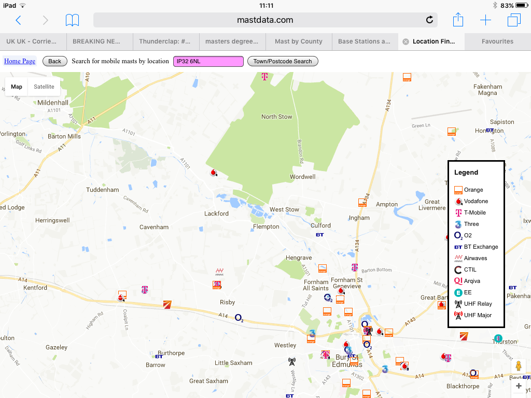Viewport: 531px width, 398px height.
Task: Click the BT Exchange marker near Culford
Action: click(x=320, y=235)
